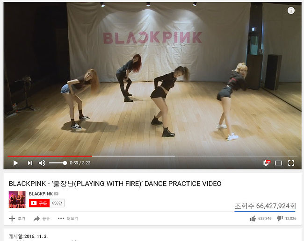Seek in the video progress bar
The width and height of the screenshot is (304, 241).
(x=152, y=156)
